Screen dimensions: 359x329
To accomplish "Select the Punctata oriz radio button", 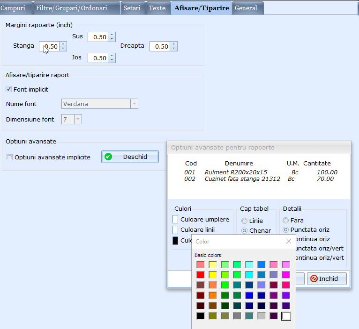I will tap(285, 229).
